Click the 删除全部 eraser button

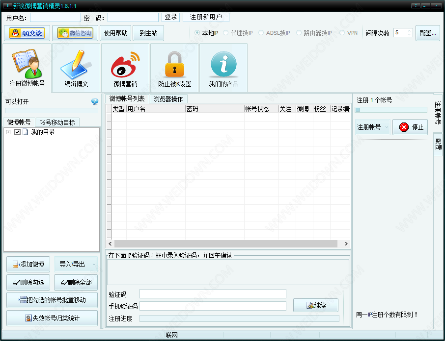pos(76,282)
